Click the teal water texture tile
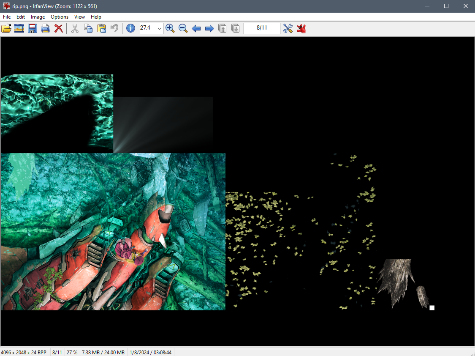The height and width of the screenshot is (356, 475). [57, 114]
